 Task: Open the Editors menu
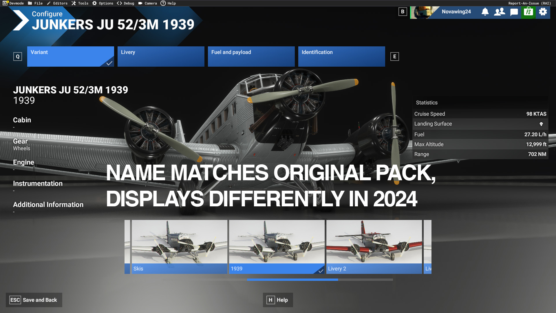pyautogui.click(x=57, y=3)
